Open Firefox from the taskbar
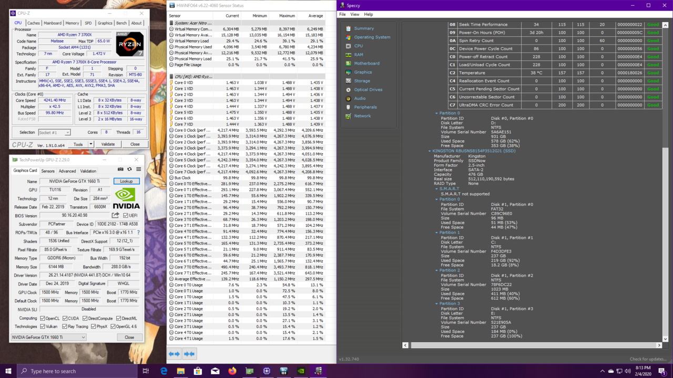Screen dimensions: 673x378 (232, 371)
